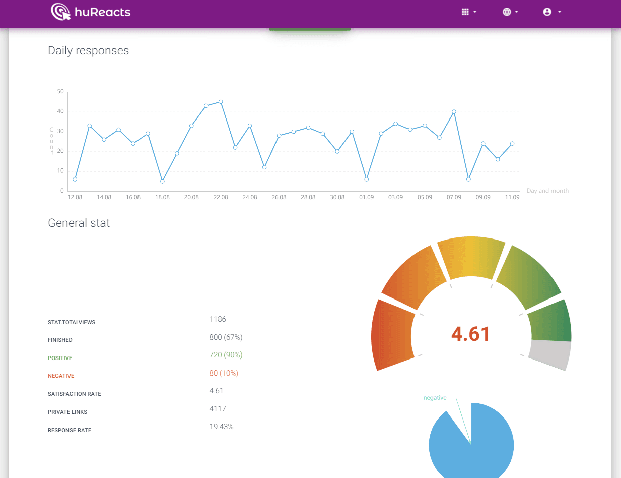621x478 pixels.
Task: Open the globe language menu
Action: tap(510, 12)
